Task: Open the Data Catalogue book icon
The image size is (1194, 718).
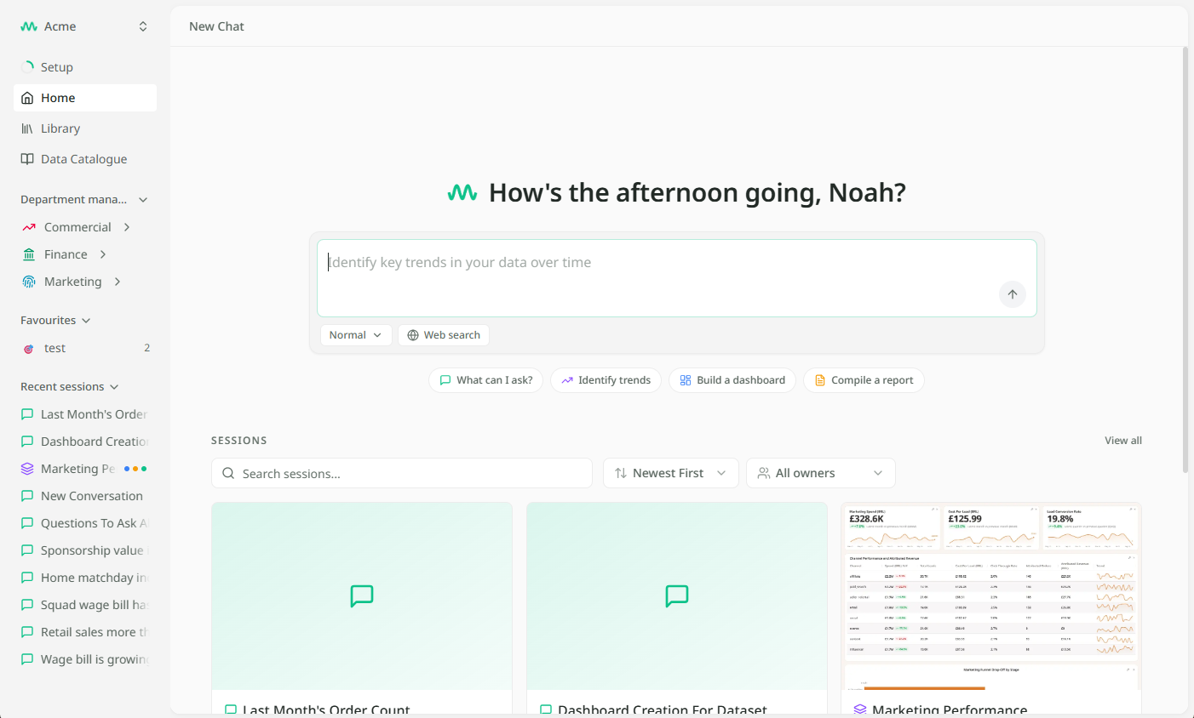Action: pos(27,159)
